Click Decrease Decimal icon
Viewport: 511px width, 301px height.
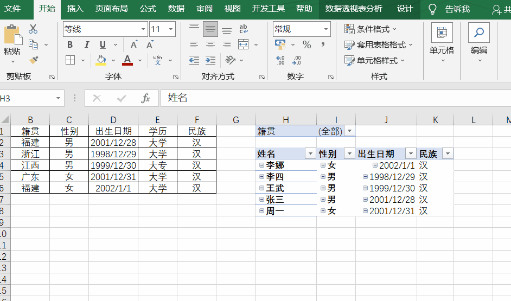pos(297,60)
